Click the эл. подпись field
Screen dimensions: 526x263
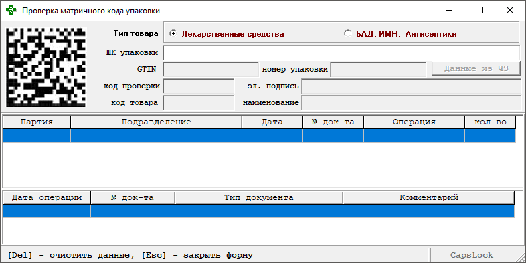point(412,86)
